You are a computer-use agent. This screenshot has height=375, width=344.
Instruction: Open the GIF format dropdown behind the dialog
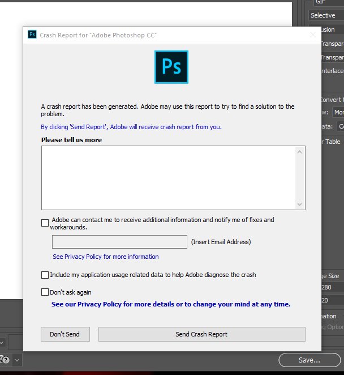tap(329, 2)
